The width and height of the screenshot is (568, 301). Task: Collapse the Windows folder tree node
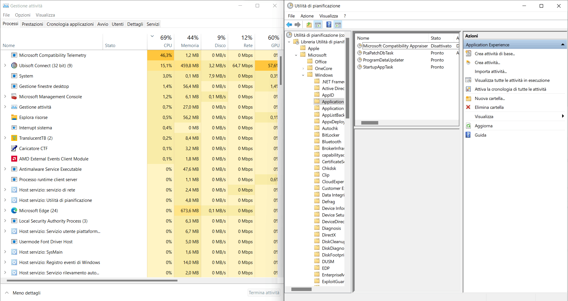[303, 75]
